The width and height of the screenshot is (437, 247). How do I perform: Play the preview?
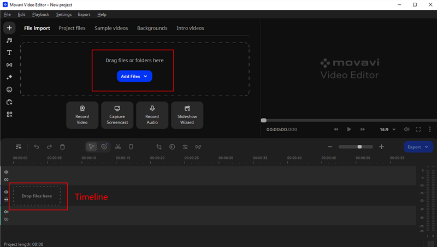[349, 130]
